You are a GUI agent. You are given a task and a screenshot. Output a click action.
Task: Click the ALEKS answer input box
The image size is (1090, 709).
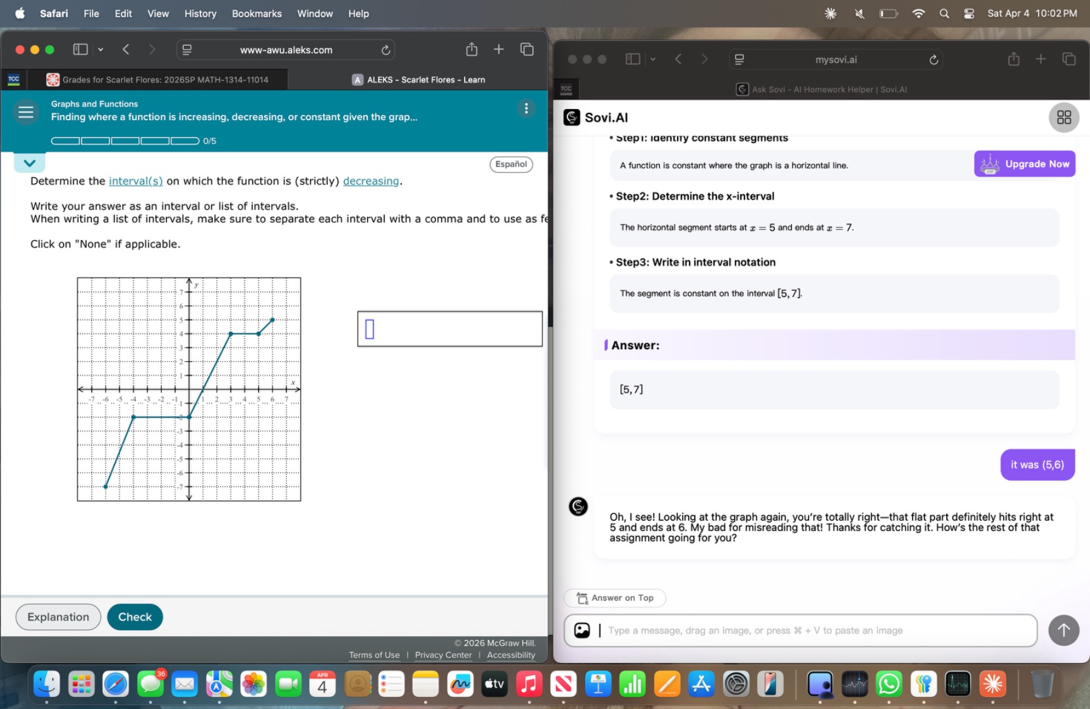[450, 329]
